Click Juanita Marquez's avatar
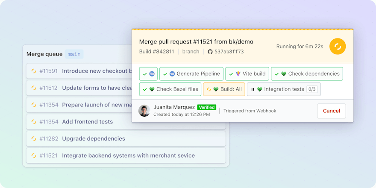The height and width of the screenshot is (188, 376). tap(144, 111)
